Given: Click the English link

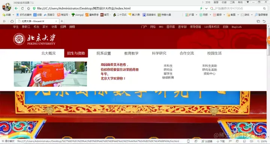Looking at the screenshot, I should click(x=237, y=27).
